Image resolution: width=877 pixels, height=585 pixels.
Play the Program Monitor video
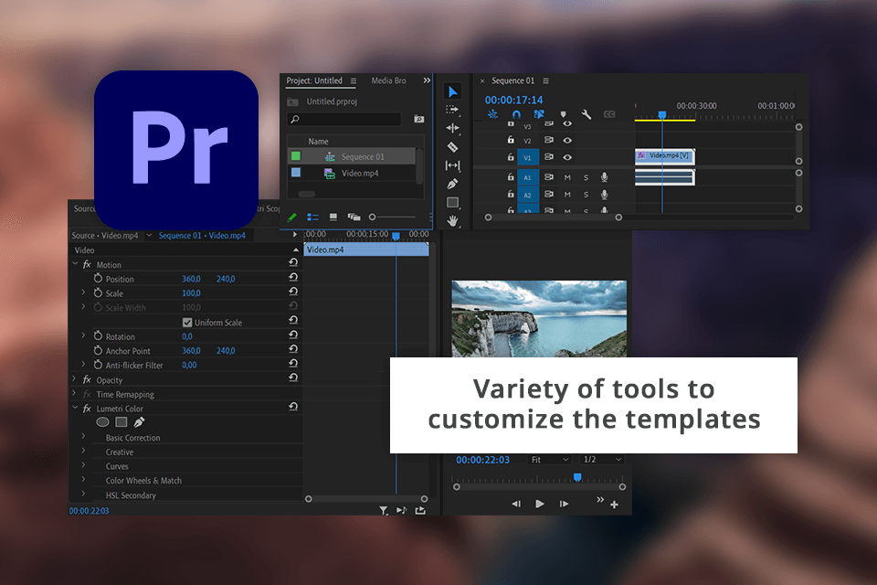click(x=540, y=504)
